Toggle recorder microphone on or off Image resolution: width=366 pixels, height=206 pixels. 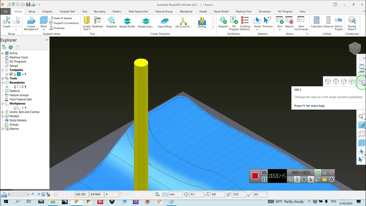[x=297, y=179]
